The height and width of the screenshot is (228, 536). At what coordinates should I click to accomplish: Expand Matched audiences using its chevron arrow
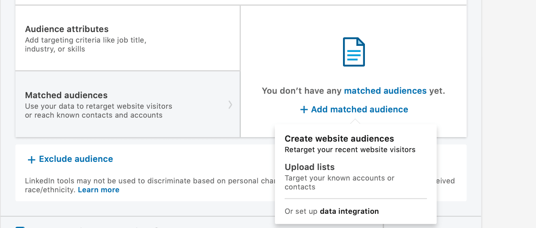pos(230,105)
